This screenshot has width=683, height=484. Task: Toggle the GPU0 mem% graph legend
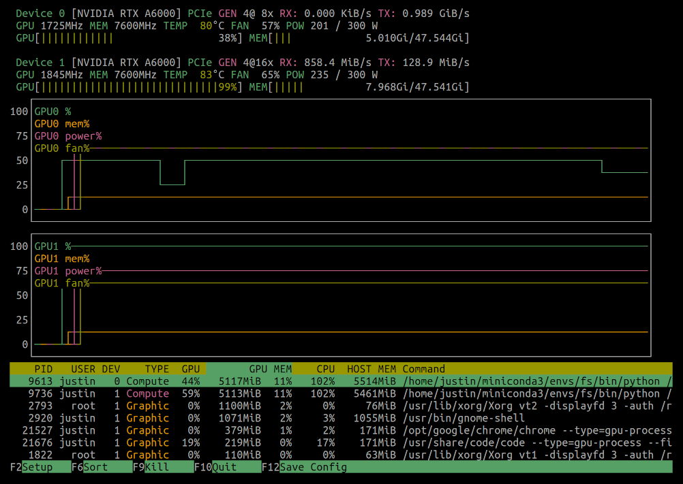coord(57,123)
